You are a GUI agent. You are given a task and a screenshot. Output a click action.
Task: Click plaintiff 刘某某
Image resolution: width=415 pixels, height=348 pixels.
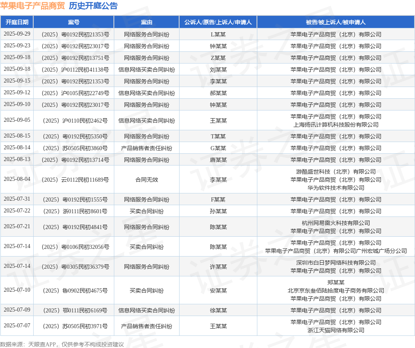218,70
